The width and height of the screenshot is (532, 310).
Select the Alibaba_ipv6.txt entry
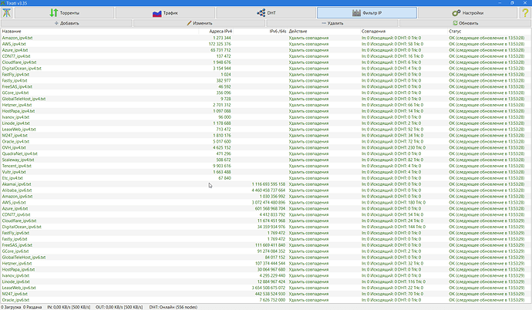pyautogui.click(x=266, y=190)
